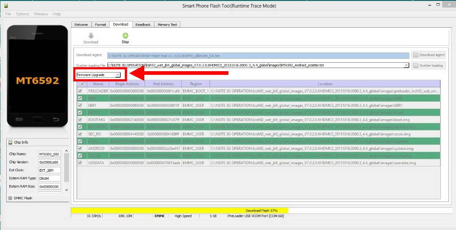Open the Options menu
Screen dimensions: 456x230
[x=23, y=14]
